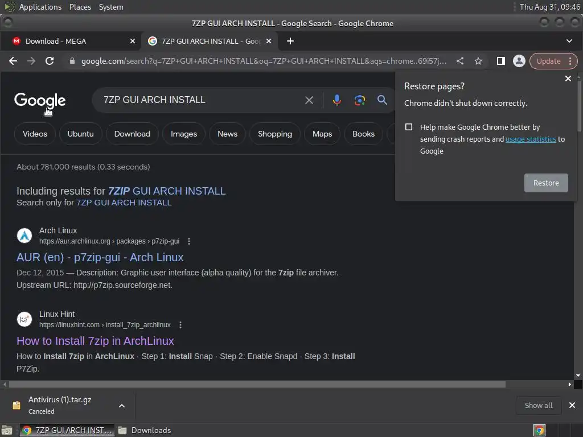583x437 pixels.
Task: Click Show all downloads button
Action: [538, 405]
